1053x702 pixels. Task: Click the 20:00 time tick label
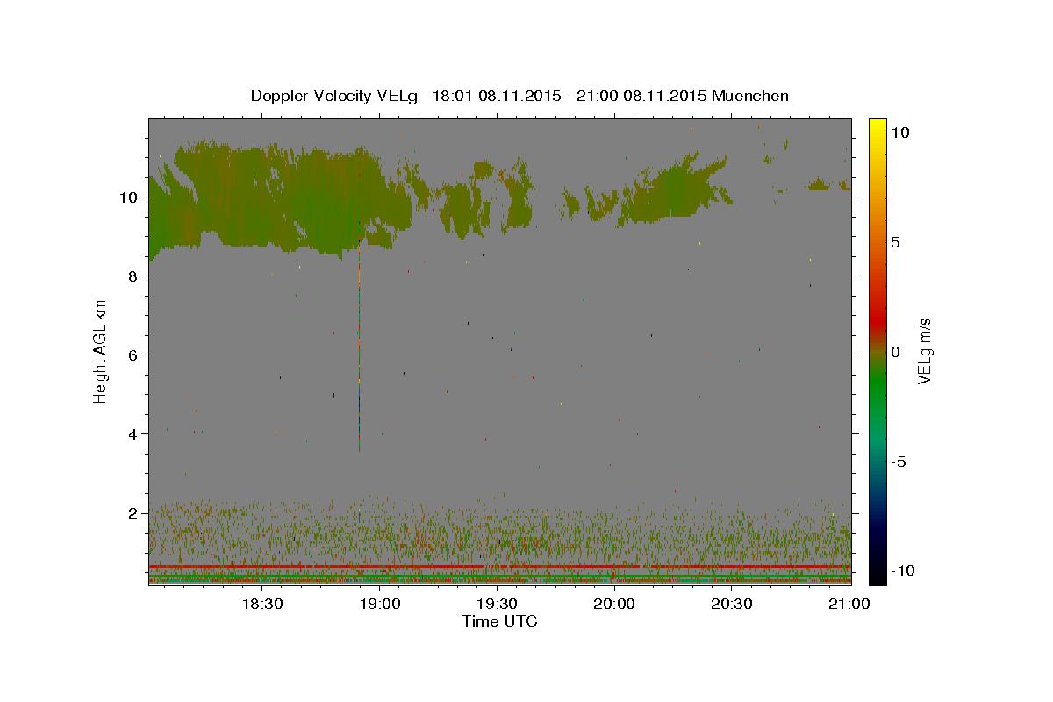(x=614, y=604)
